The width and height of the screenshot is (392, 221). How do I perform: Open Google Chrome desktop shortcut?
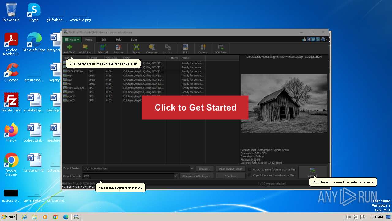pyautogui.click(x=11, y=165)
